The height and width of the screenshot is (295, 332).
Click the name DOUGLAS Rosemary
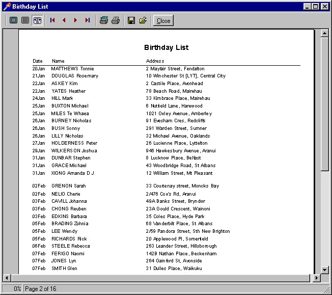click(x=75, y=76)
